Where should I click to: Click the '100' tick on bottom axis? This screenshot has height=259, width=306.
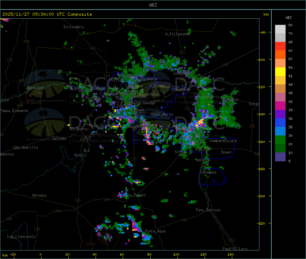pos(176,254)
